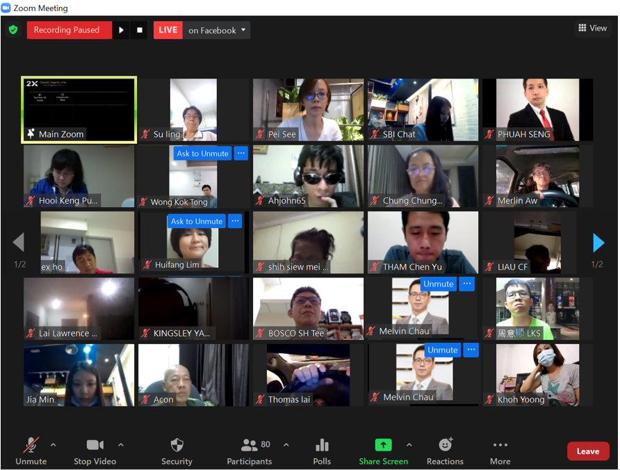Image resolution: width=620 pixels, height=470 pixels.
Task: Select the Main Zoom video thumbnail
Action: pos(79,110)
